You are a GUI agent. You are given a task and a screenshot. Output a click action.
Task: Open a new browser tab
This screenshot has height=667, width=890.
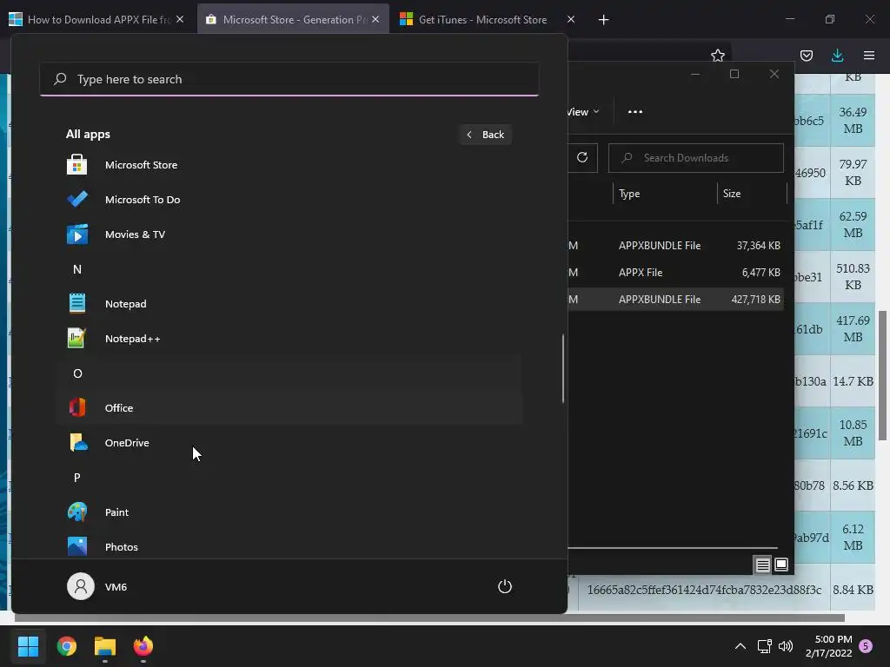point(603,20)
